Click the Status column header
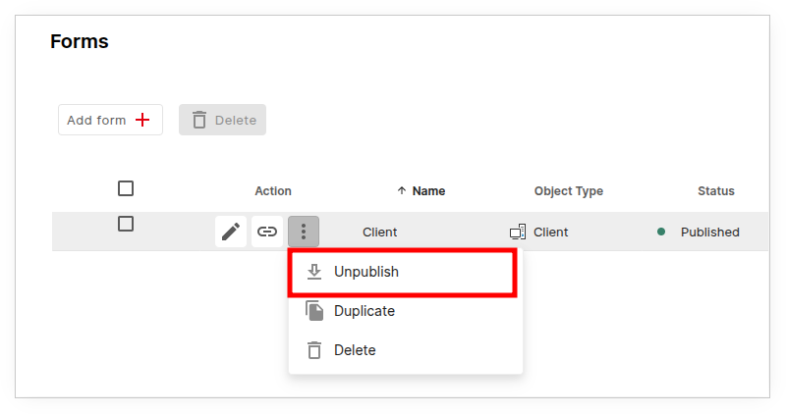This screenshot has width=786, height=414. pyautogui.click(x=715, y=191)
